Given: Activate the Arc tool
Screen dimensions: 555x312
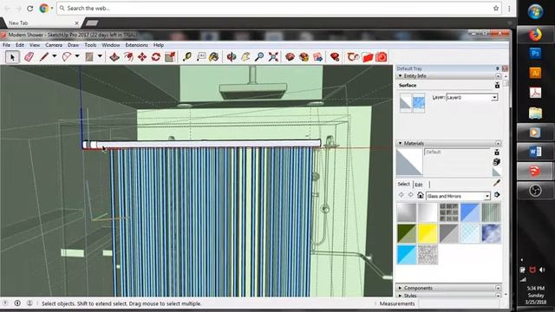Looking at the screenshot, I should pyautogui.click(x=67, y=57).
